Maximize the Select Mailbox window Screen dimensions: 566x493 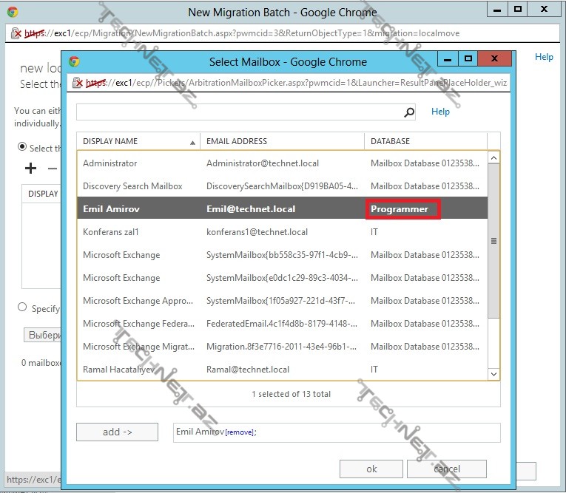click(x=468, y=58)
